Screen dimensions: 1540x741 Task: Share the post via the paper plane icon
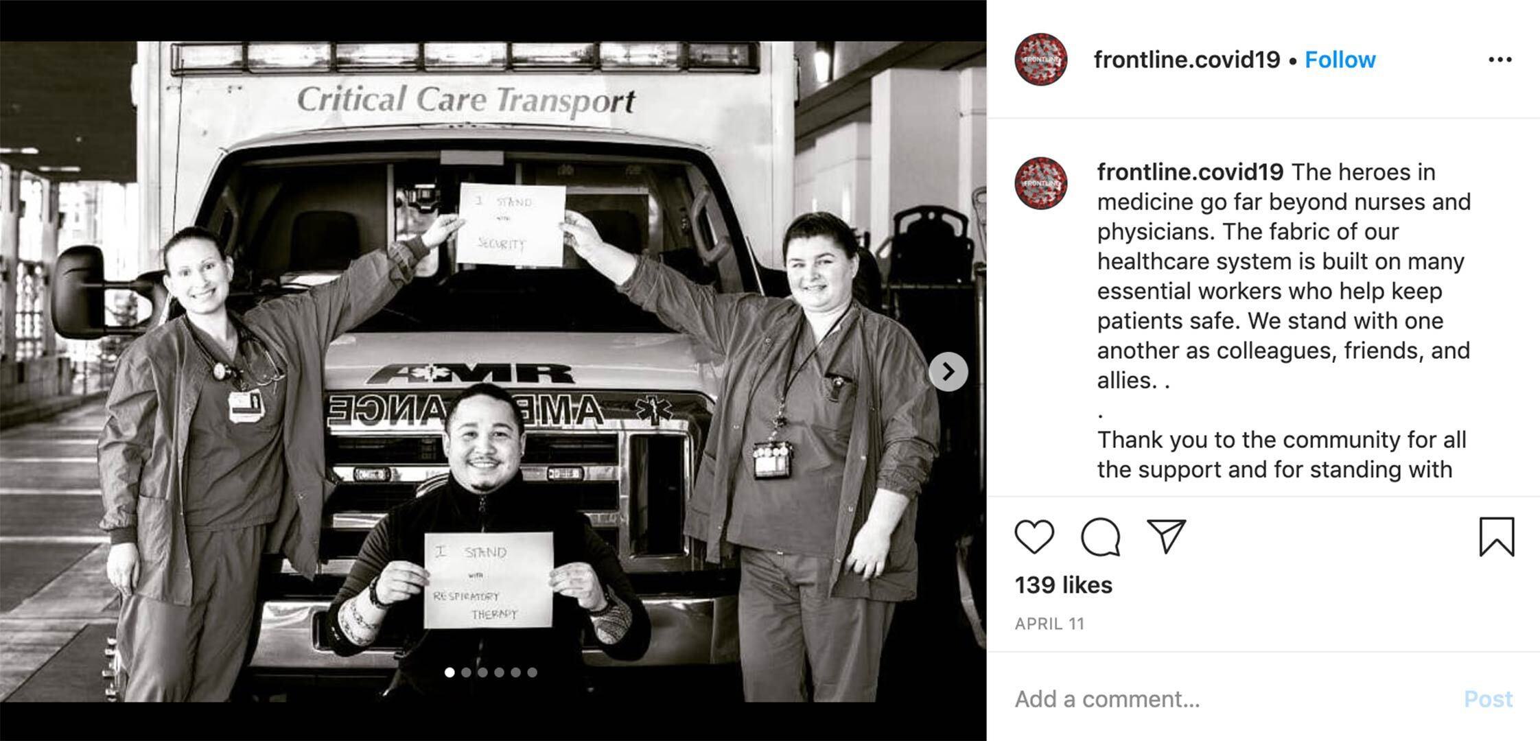coord(1166,536)
